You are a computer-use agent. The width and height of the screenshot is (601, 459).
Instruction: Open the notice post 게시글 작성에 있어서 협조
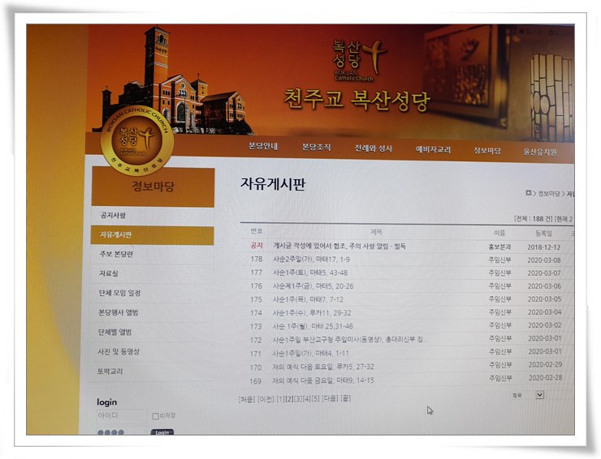339,246
